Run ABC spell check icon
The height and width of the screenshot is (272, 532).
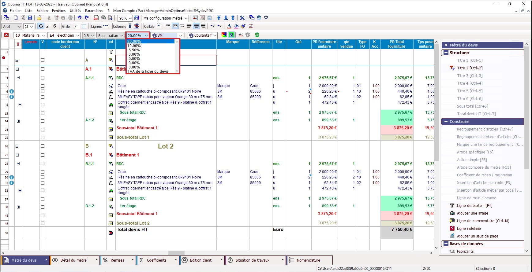(x=241, y=35)
